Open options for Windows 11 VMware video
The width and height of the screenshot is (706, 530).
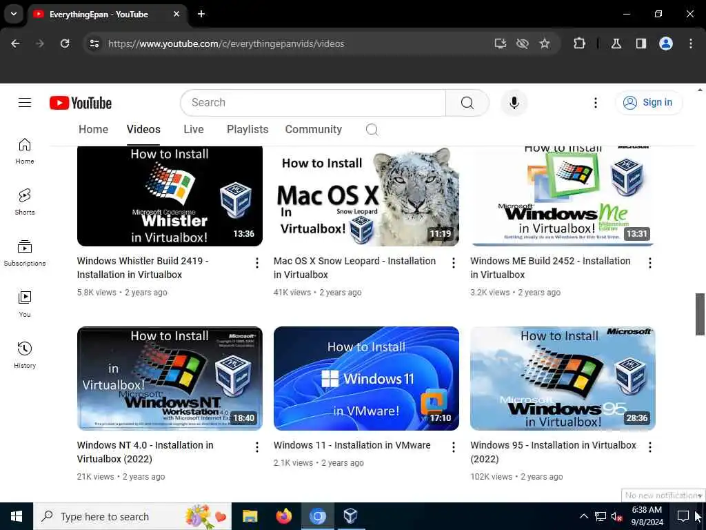pos(454,447)
